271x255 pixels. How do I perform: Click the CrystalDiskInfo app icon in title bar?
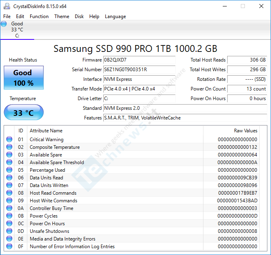pyautogui.click(x=7, y=6)
